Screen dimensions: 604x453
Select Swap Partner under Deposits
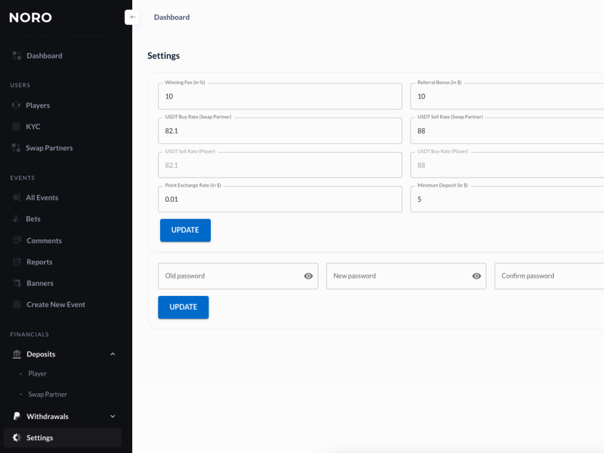pos(47,394)
